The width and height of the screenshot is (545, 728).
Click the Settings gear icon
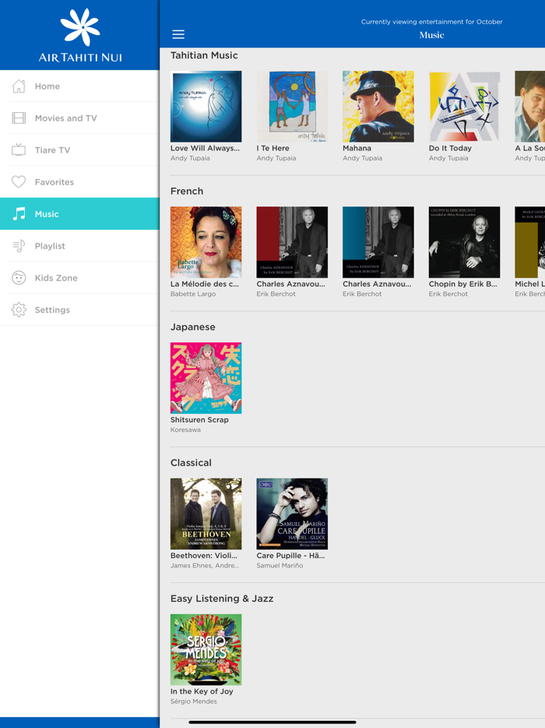click(19, 309)
